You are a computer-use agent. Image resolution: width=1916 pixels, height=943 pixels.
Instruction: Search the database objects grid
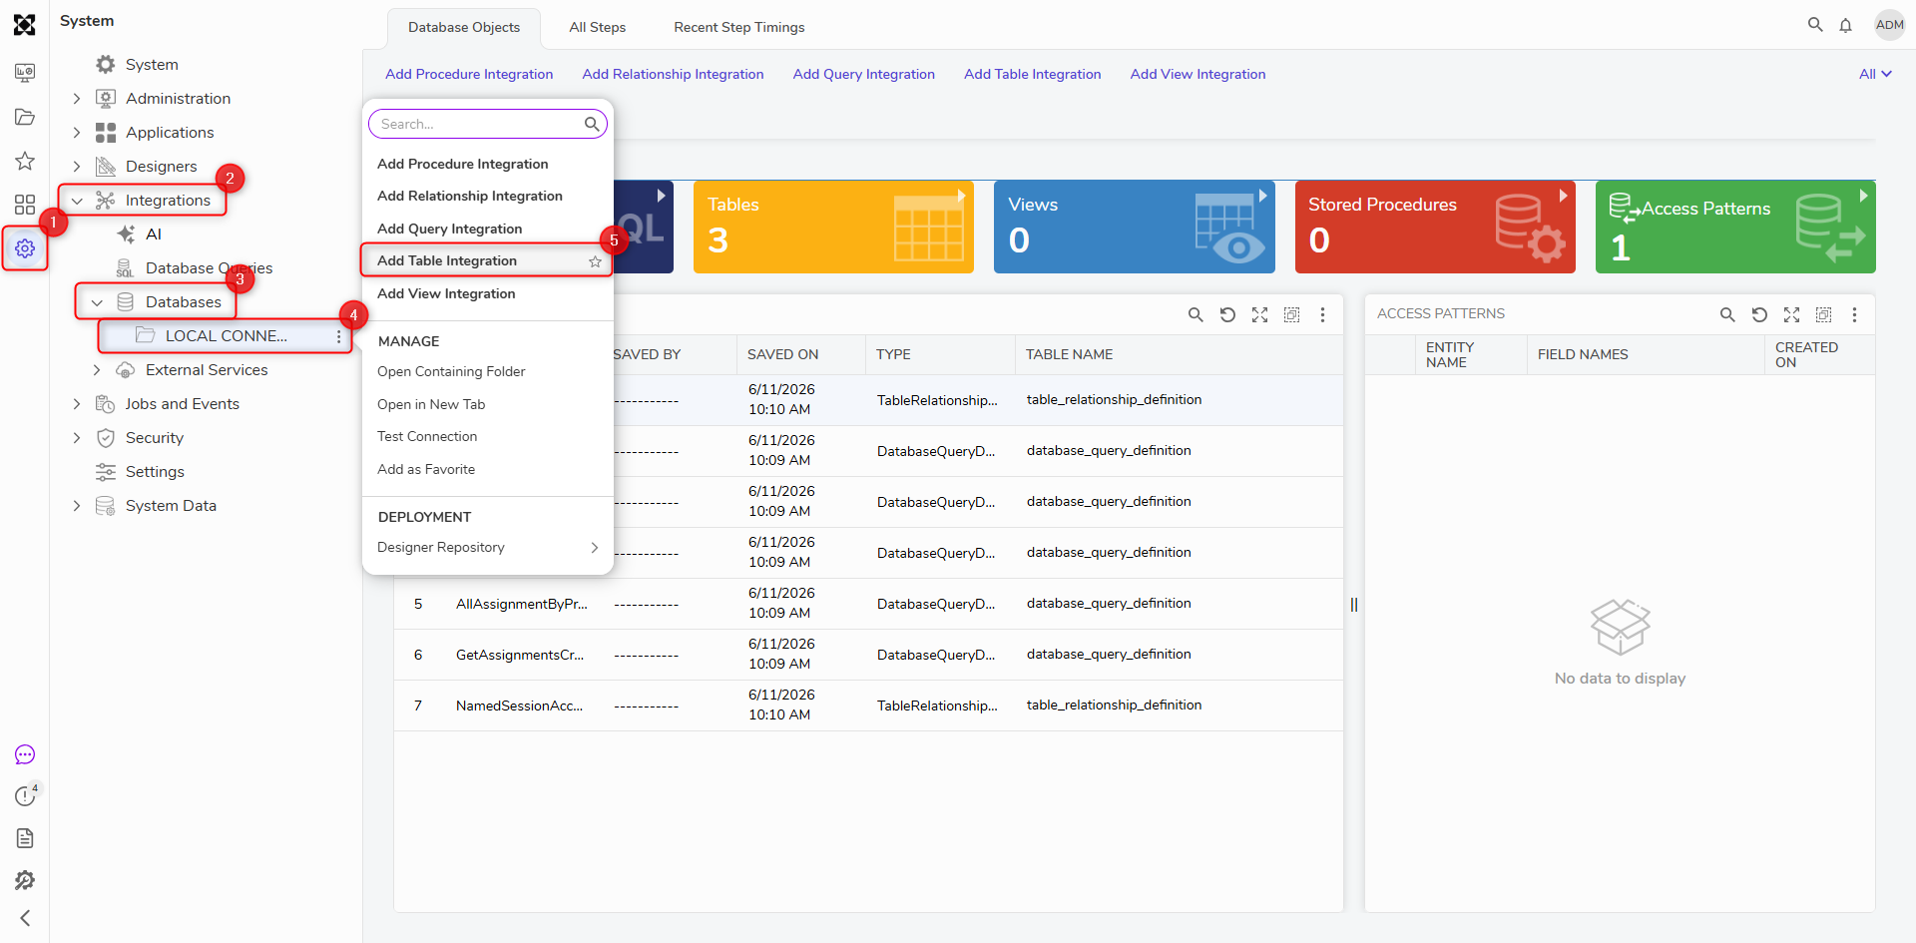click(1196, 314)
